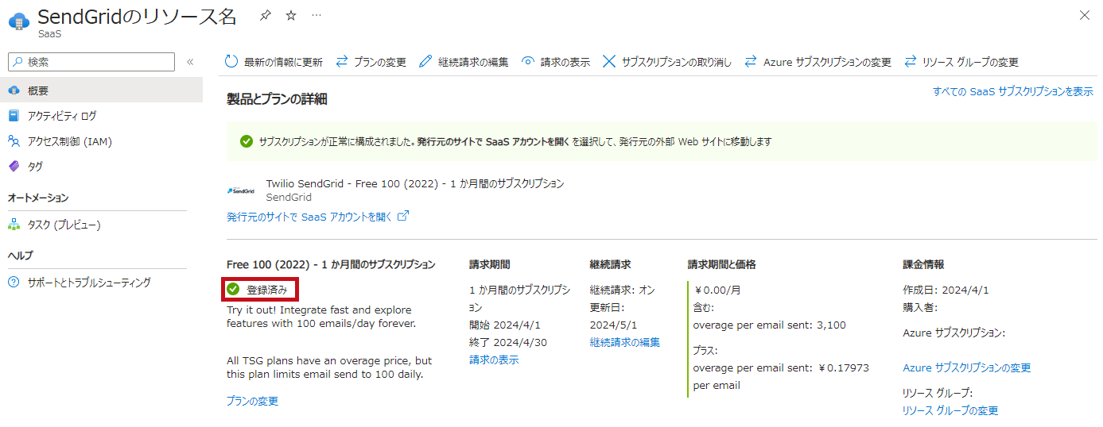Click the 概要 cloud icon
This screenshot has height=427, width=1103.
point(14,90)
